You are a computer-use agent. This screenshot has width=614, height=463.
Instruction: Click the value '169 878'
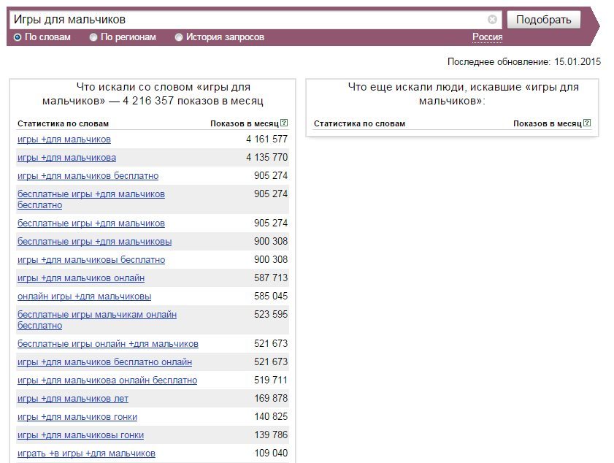click(271, 398)
